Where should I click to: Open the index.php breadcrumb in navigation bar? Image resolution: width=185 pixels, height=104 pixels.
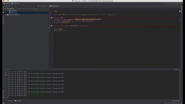pyautogui.click(x=15, y=3)
